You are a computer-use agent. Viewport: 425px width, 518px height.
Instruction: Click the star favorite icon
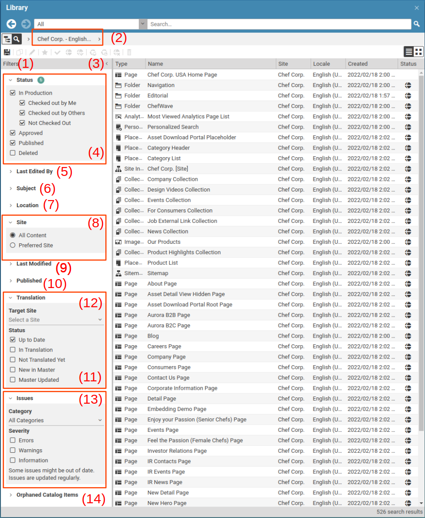pos(44,52)
